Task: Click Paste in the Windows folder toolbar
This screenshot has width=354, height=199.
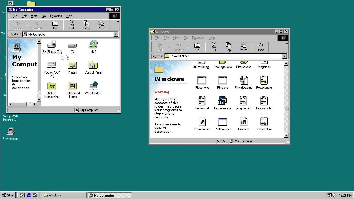Action: click(243, 47)
